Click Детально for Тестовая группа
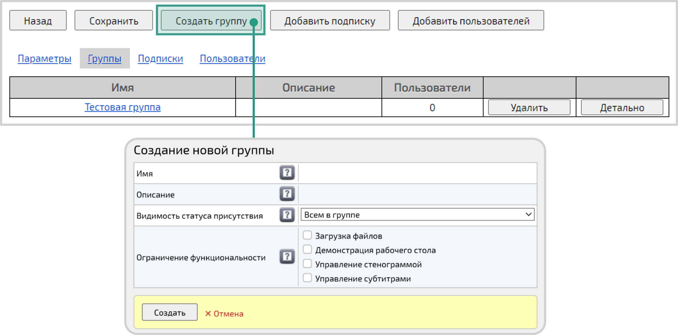 tap(622, 107)
